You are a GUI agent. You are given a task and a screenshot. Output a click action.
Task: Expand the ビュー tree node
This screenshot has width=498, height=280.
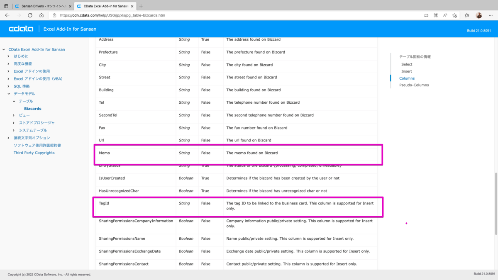pyautogui.click(x=14, y=115)
